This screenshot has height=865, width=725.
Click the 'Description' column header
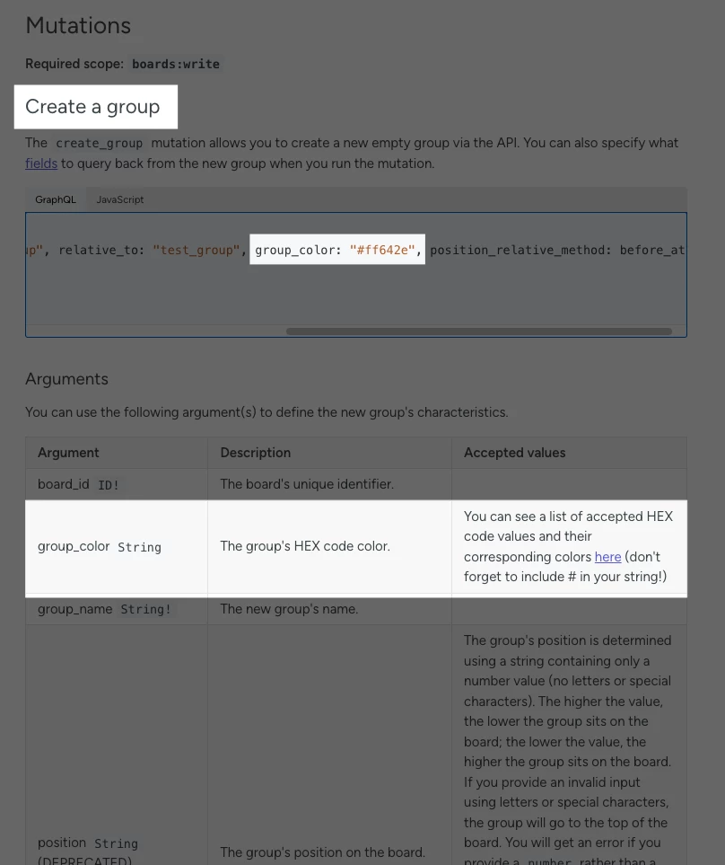click(255, 453)
